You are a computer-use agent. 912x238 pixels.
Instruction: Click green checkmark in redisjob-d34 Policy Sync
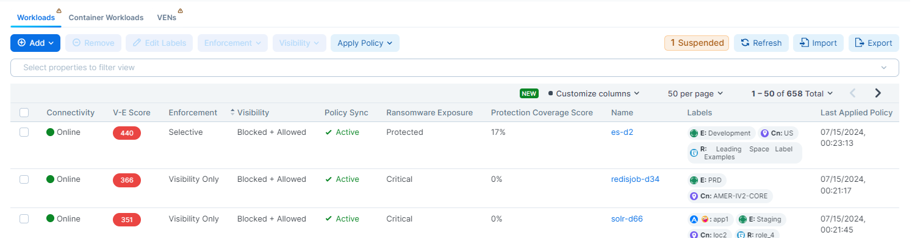pyautogui.click(x=328, y=179)
